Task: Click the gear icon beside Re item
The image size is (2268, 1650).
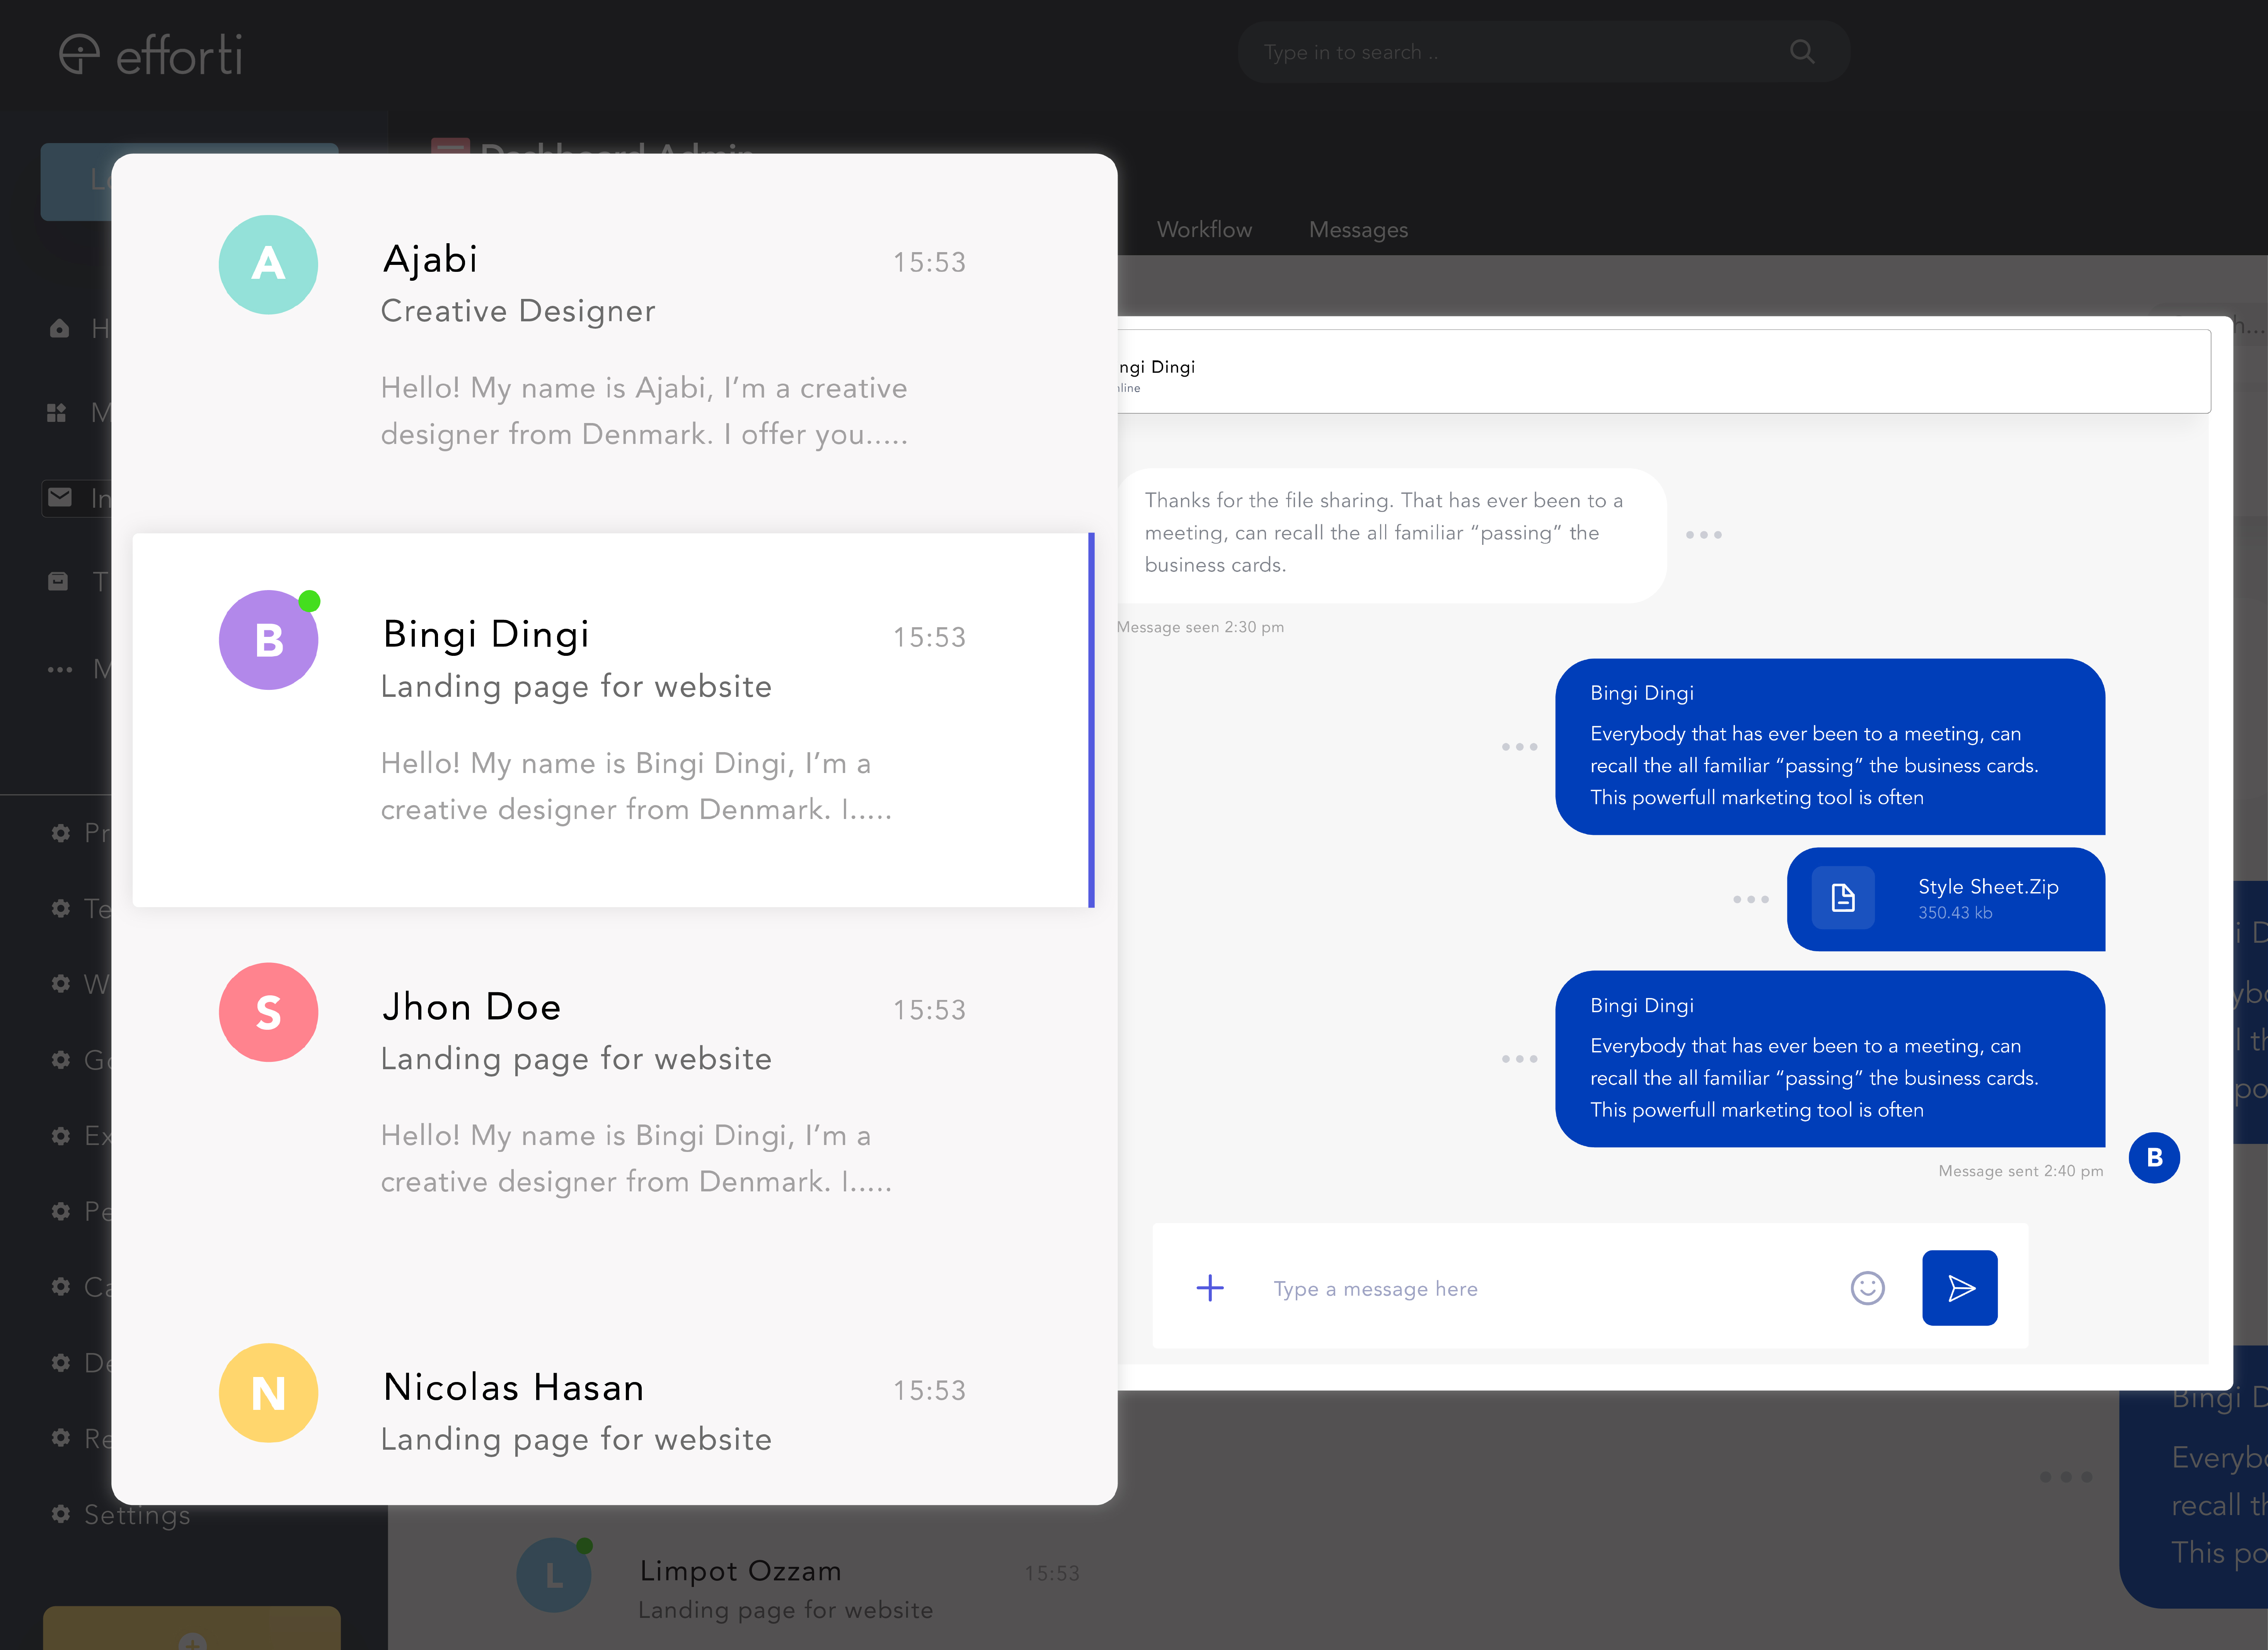Action: 61,1438
